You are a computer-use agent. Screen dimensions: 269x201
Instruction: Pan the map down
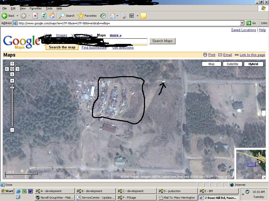click(x=12, y=74)
